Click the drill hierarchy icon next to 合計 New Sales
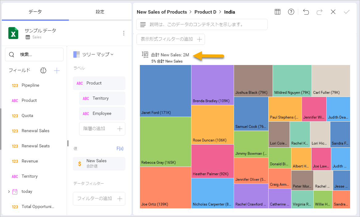Viewport: 360px width, 217px height. (x=145, y=54)
